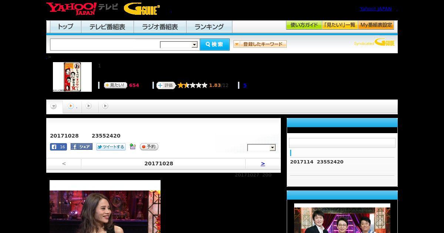Select the 20171028 23552420 broadcast time text
Screen dimensions: 444x233
point(85,136)
